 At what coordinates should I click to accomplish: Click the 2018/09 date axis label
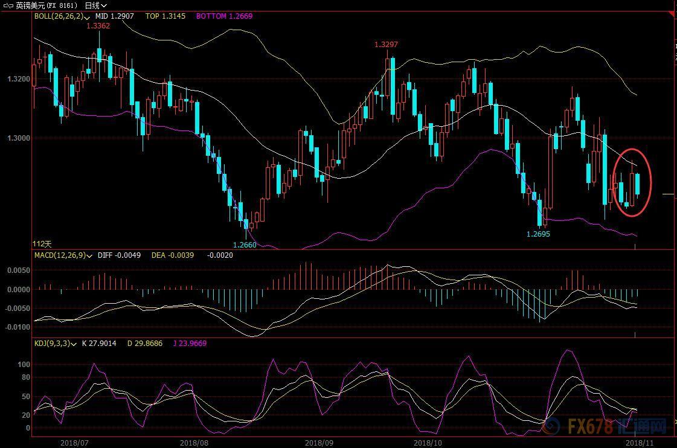(x=319, y=443)
